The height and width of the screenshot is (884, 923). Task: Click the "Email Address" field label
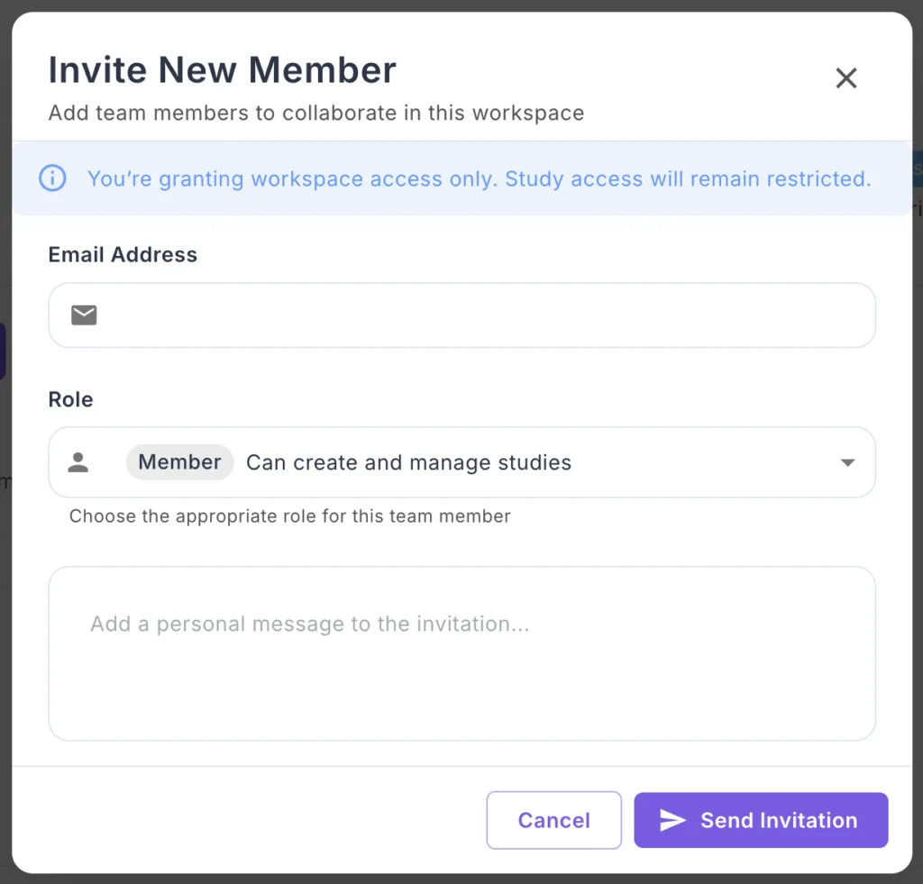(123, 255)
